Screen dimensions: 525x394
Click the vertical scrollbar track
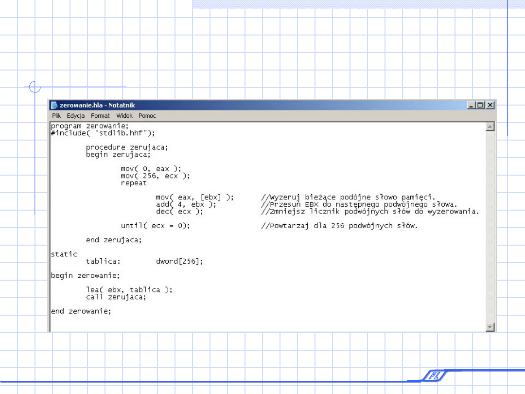pyautogui.click(x=490, y=224)
